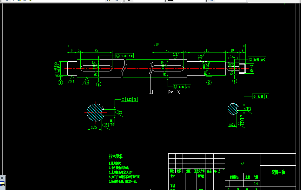Click the 阶段标记 cell in the title block
The image size is (301, 190).
pos(234,177)
